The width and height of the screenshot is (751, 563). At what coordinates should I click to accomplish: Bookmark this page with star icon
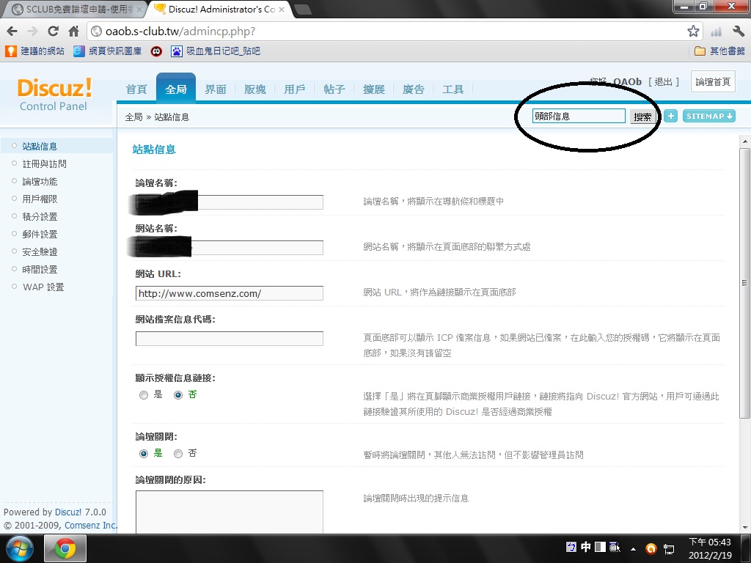[x=693, y=32]
